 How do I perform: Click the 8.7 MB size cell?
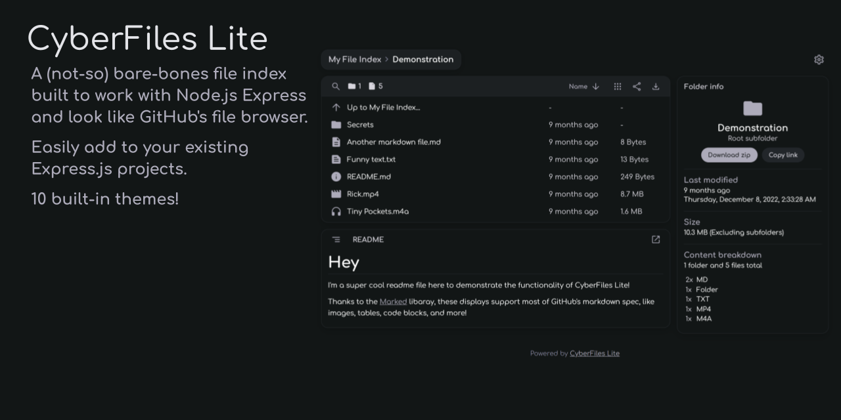632,194
